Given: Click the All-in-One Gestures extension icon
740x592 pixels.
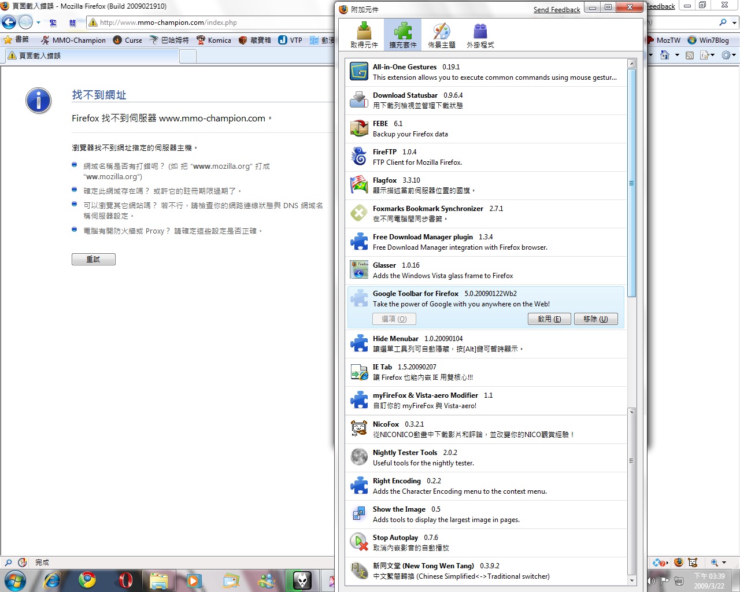Looking at the screenshot, I should click(359, 72).
